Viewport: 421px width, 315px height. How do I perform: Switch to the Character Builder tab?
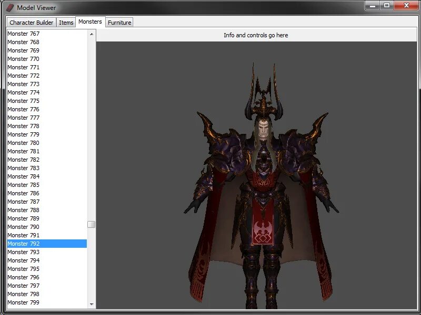(x=32, y=23)
